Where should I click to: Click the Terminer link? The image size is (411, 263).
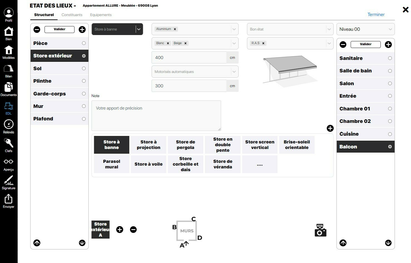click(x=376, y=14)
